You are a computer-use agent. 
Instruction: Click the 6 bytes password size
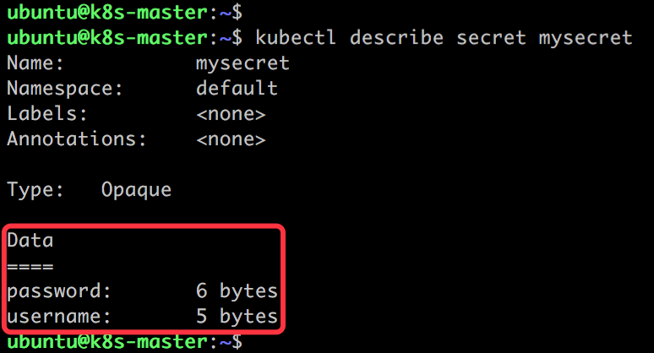[x=237, y=291]
